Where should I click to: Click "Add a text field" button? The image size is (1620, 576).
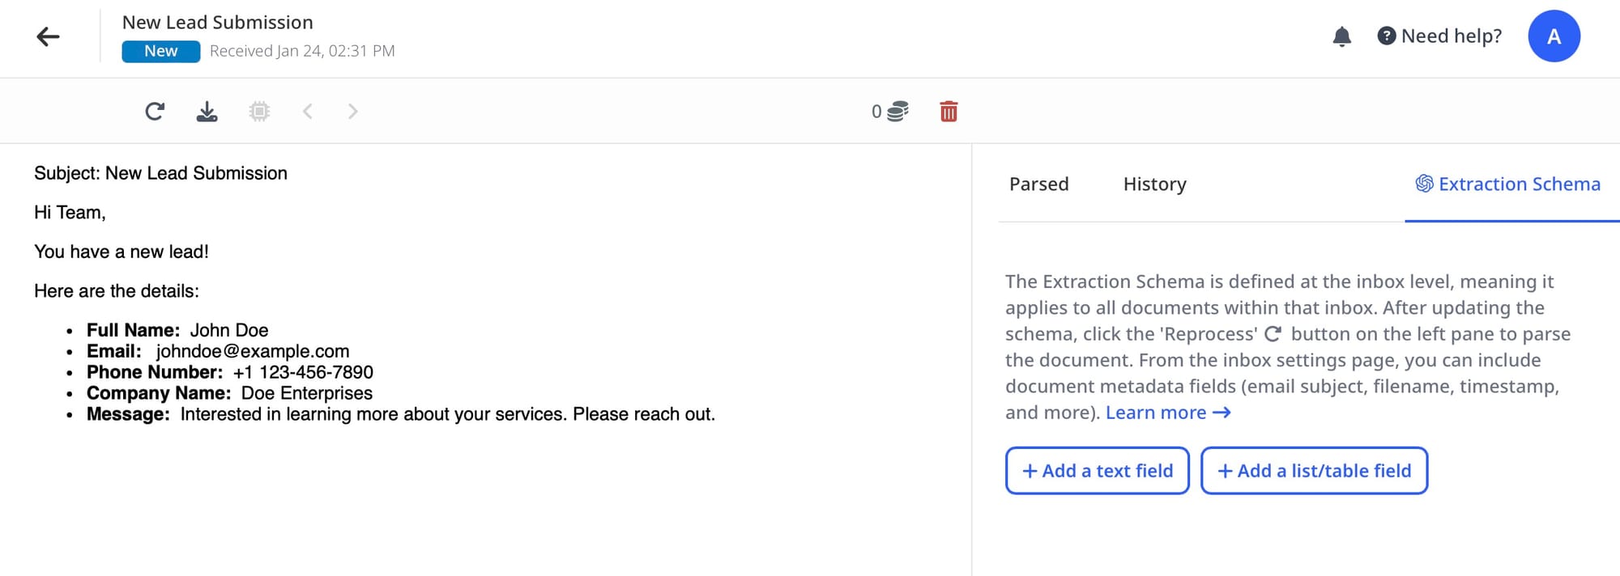pyautogui.click(x=1097, y=471)
